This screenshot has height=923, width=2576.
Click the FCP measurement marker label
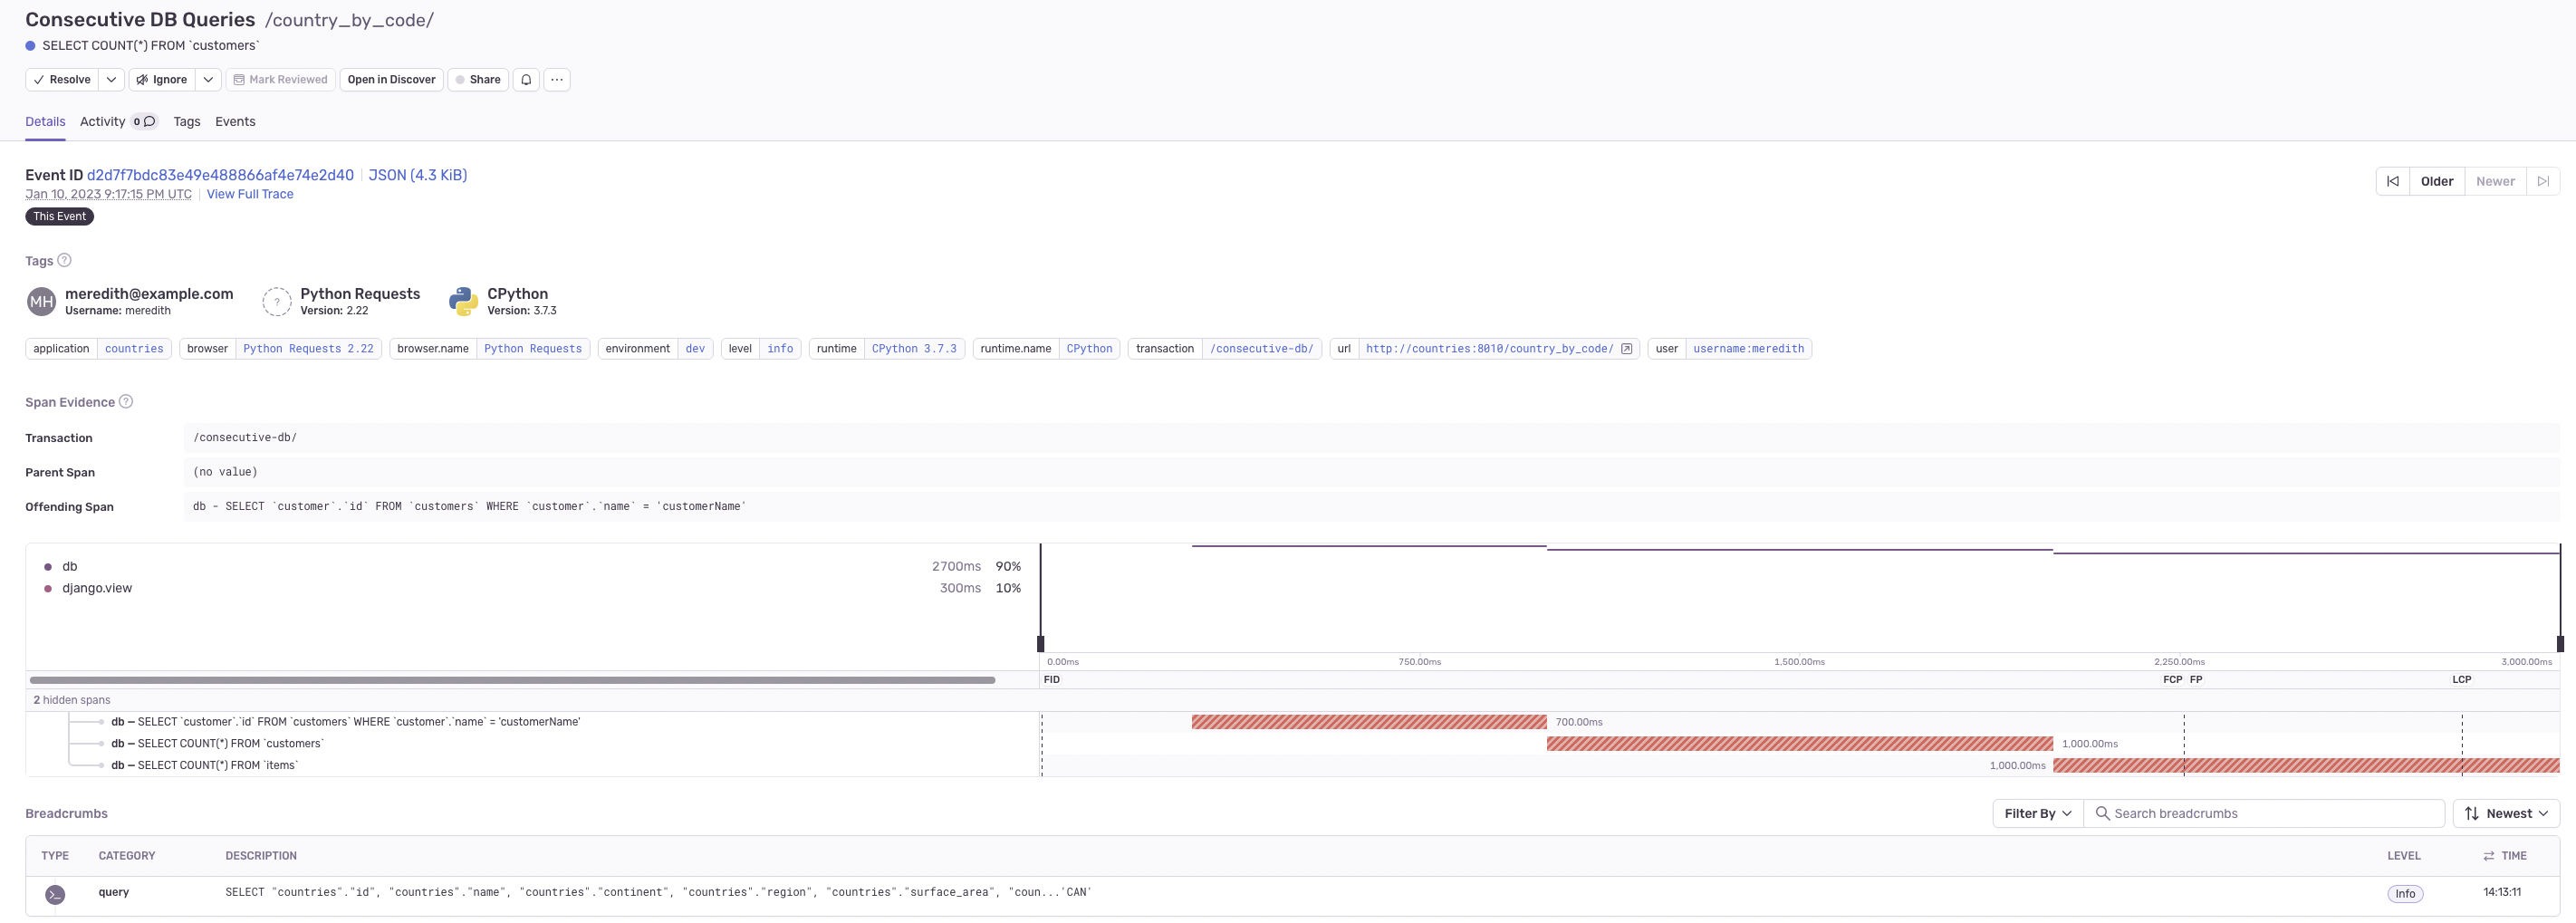[x=2172, y=680]
